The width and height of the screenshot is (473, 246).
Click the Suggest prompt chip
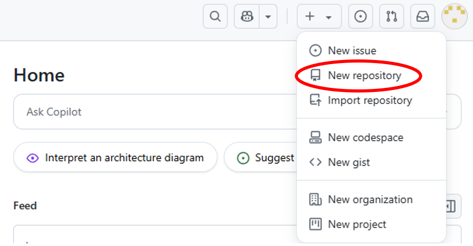pyautogui.click(x=261, y=158)
